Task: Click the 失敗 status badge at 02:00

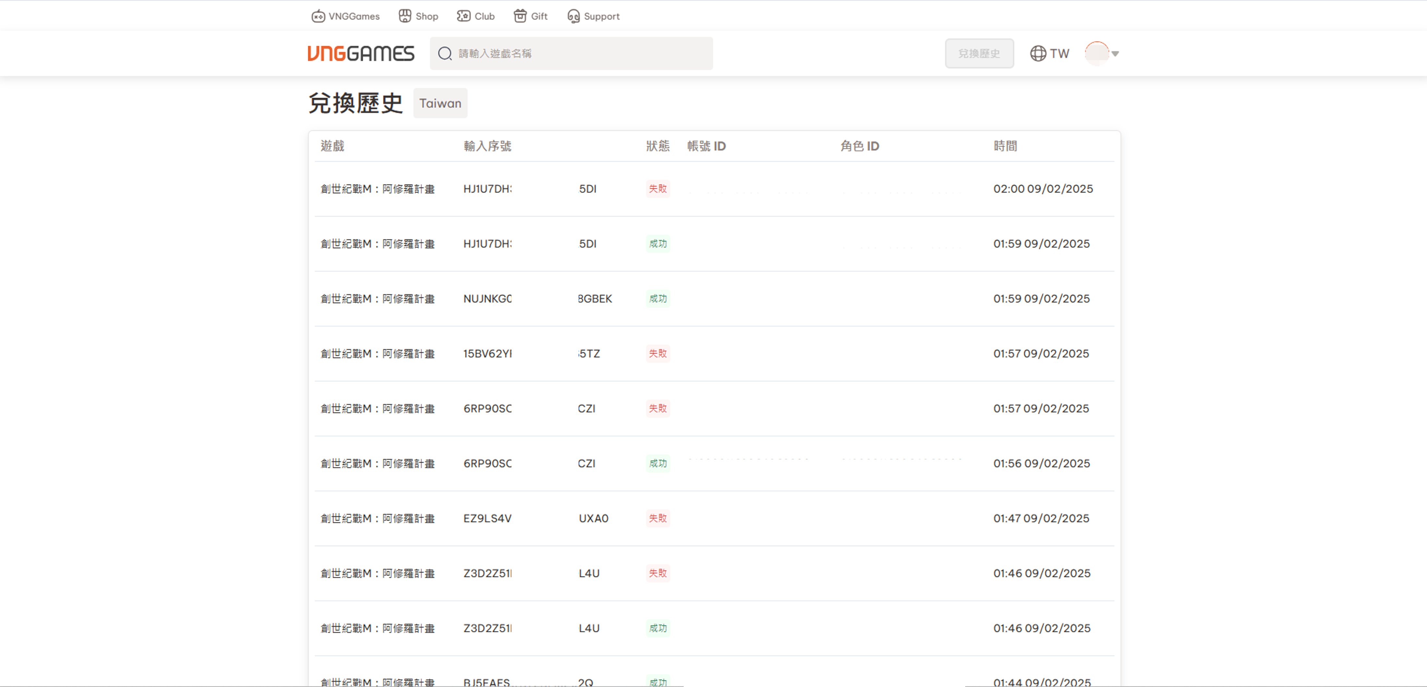Action: click(x=657, y=189)
